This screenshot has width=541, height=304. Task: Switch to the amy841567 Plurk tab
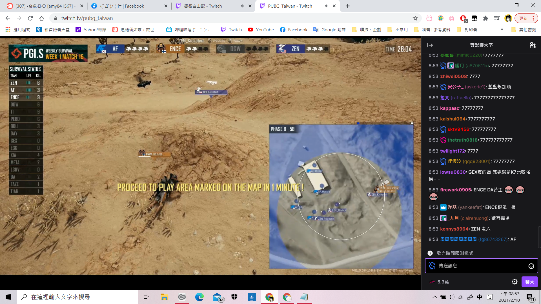(46, 6)
